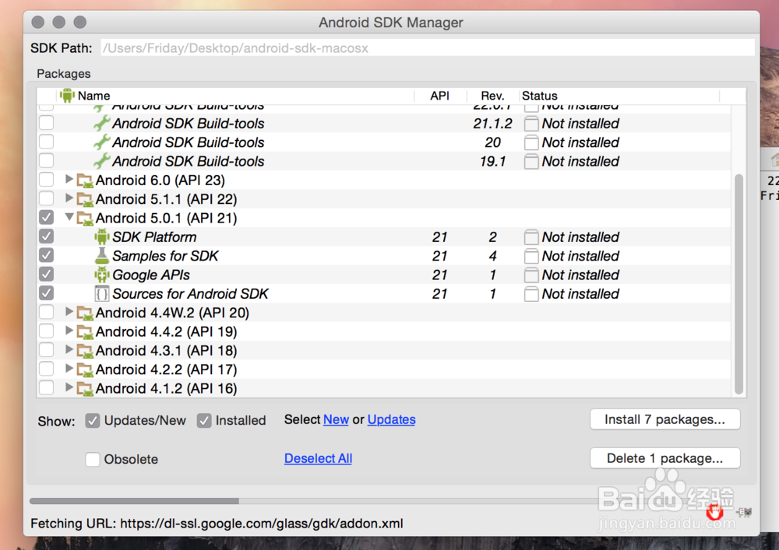Check the Build-tools 21.1.2 checkbox
This screenshot has width=779, height=550.
point(46,122)
